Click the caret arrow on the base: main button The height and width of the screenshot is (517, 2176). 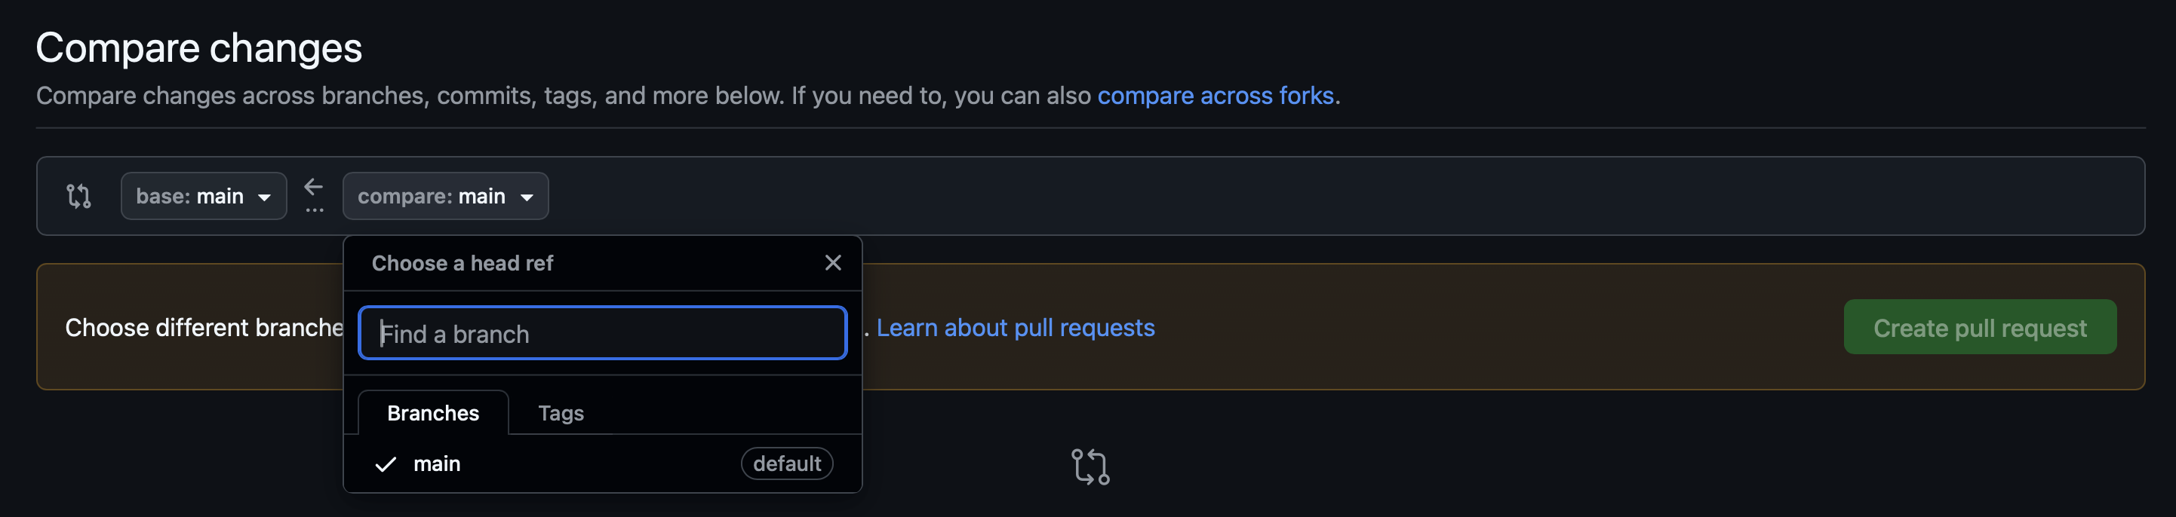click(x=264, y=197)
